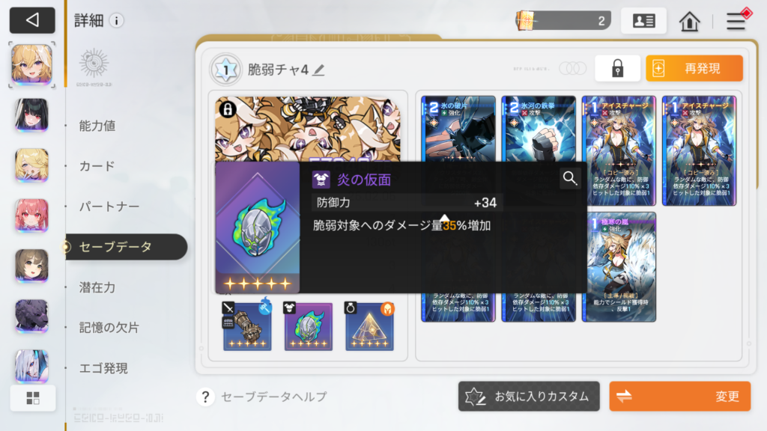Click the info icon beside 詳細
The width and height of the screenshot is (767, 431).
coord(116,20)
